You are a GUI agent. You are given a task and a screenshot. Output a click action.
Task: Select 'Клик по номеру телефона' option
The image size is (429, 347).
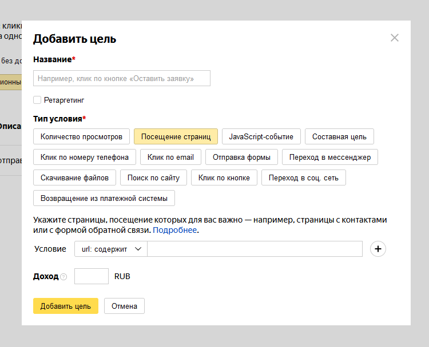[85, 157]
